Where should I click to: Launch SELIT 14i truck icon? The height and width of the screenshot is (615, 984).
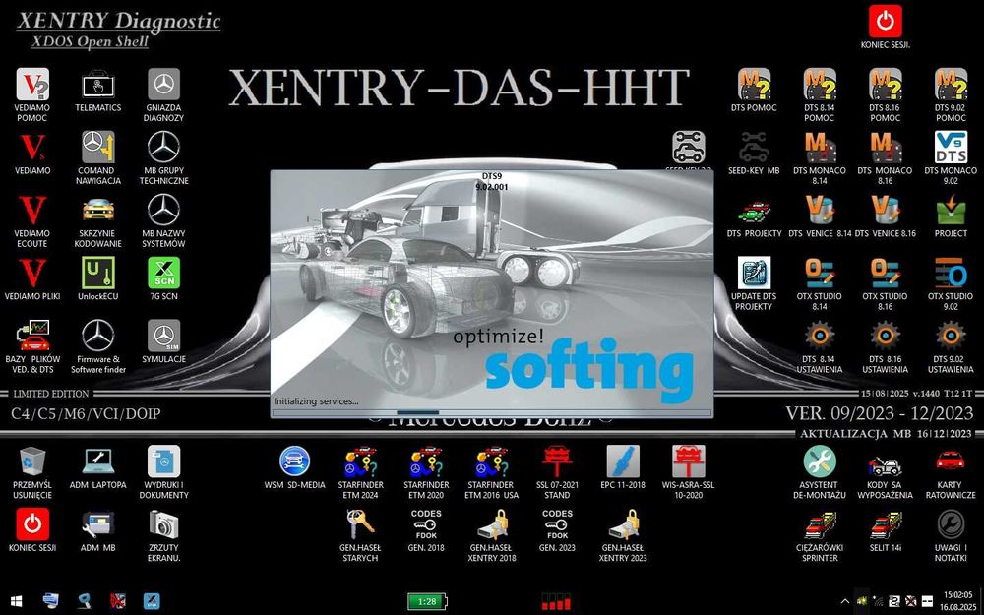point(885,524)
